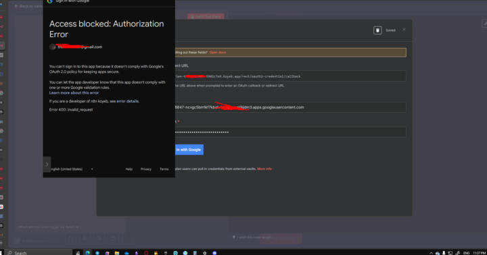487x255 pixels.
Task: Close the credential dialog with the X
Action: coord(404,30)
